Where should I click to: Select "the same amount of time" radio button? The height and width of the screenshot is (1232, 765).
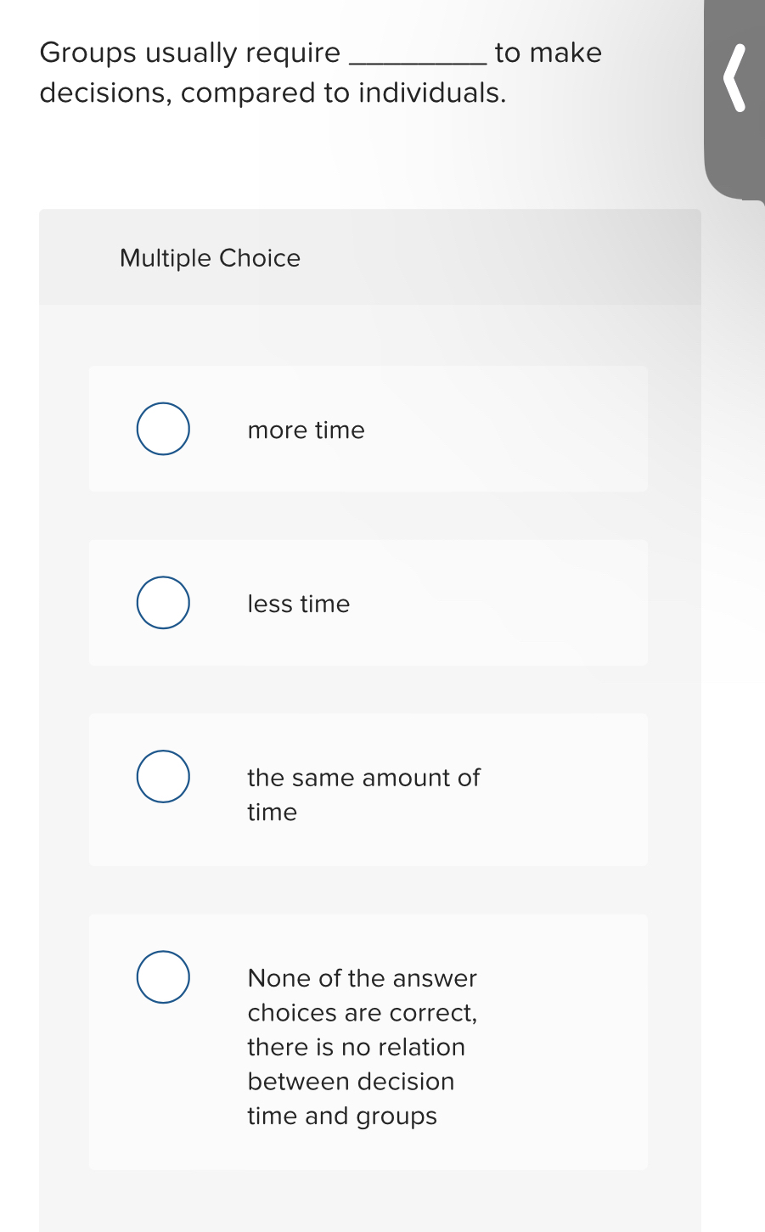(162, 775)
